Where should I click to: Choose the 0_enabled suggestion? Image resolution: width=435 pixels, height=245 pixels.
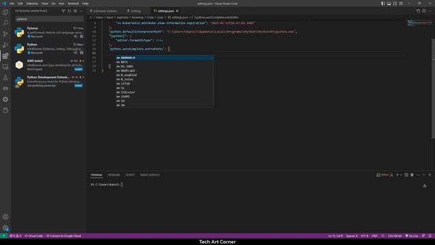point(164,75)
